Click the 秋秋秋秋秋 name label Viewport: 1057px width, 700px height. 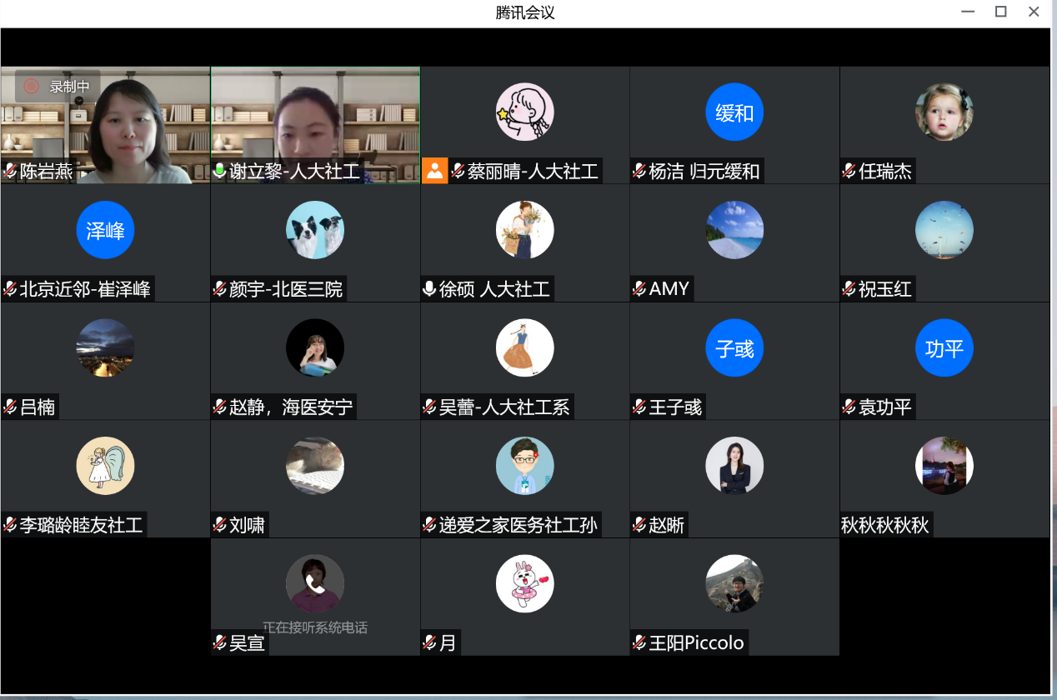pyautogui.click(x=885, y=525)
